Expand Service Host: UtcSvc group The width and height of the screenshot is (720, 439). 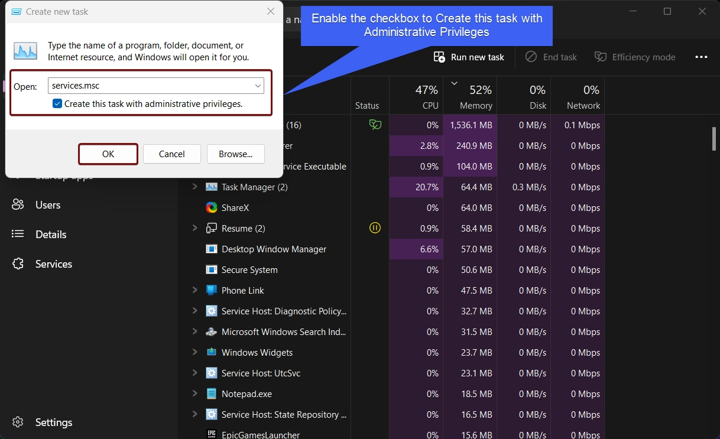pyautogui.click(x=194, y=373)
